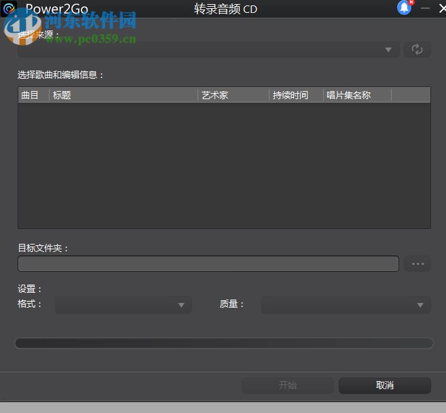Click the Power2Go app logo icon

[9, 9]
